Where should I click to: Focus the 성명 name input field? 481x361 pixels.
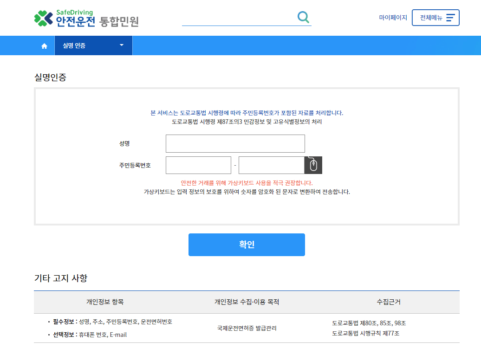coord(234,143)
